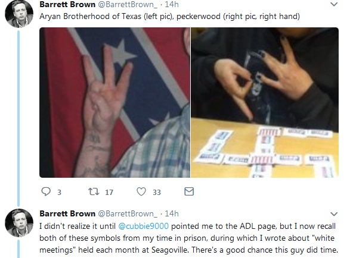Screen dimensions: 350x258
Task: Open Barrett Brown name on second tweet
Action: tap(67, 213)
